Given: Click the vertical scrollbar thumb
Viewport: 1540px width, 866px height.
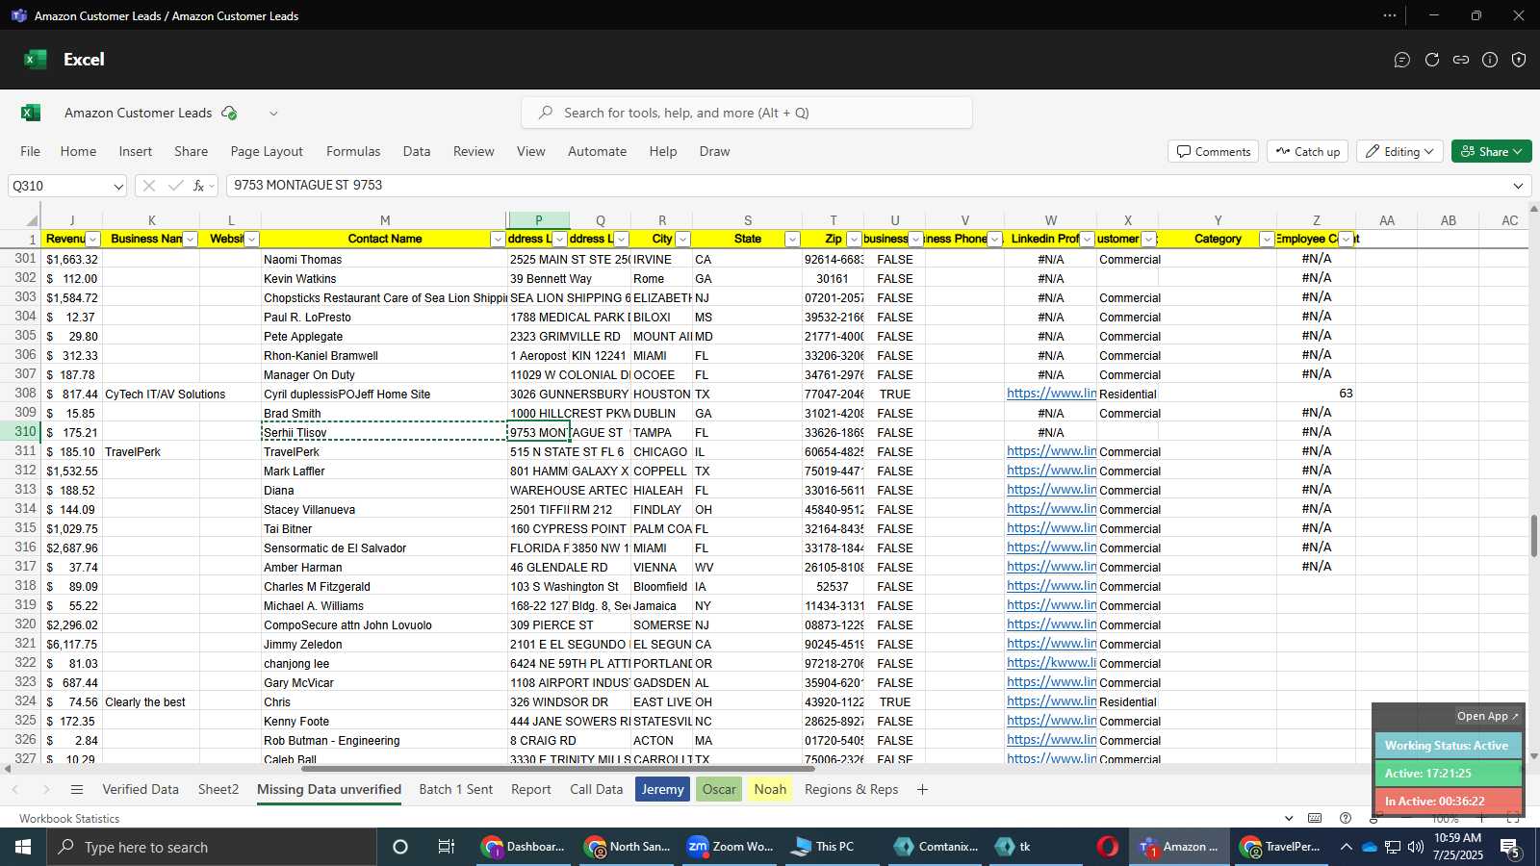Looking at the screenshot, I should [1533, 537].
